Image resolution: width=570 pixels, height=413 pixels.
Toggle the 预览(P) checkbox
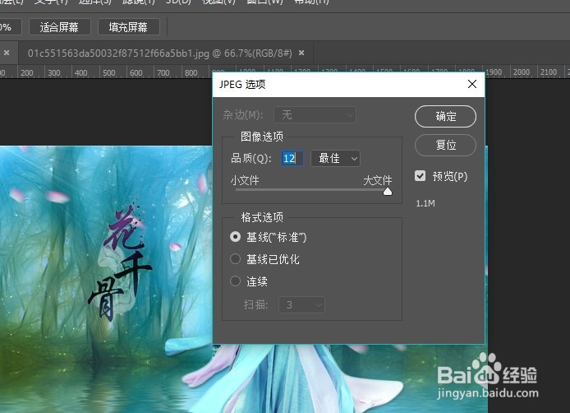tap(421, 176)
